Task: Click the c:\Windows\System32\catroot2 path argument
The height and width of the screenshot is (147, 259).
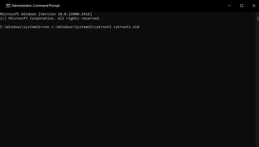Action: point(81,27)
